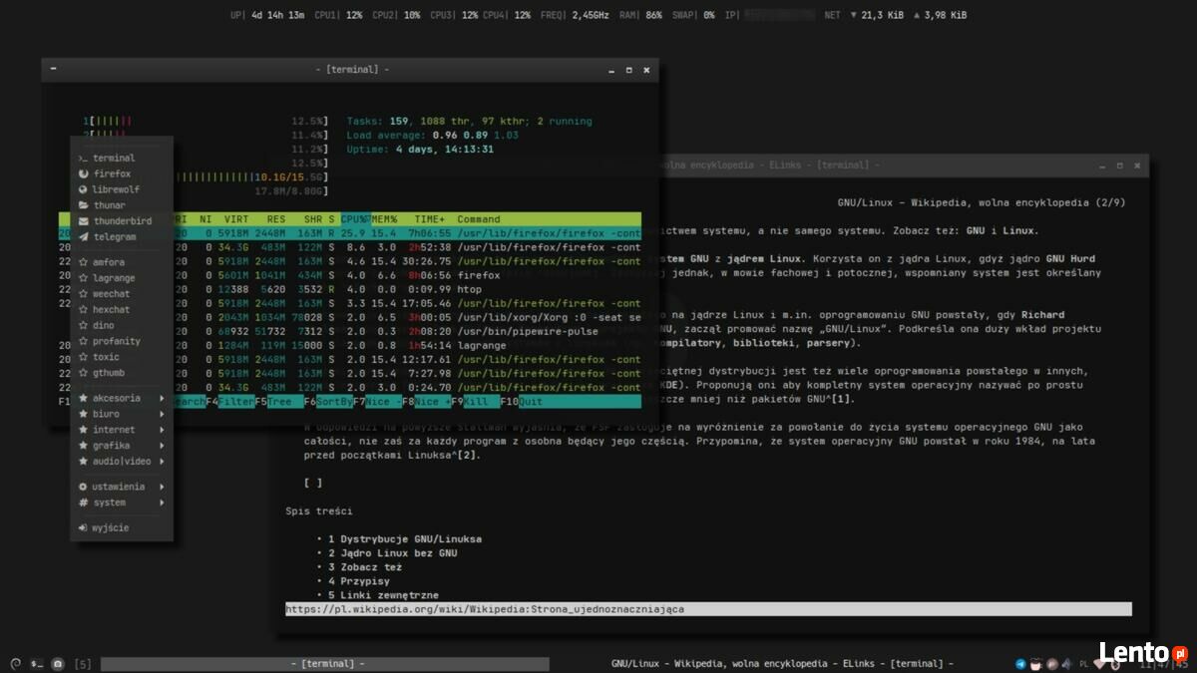Click F4 Filter in htop footer
The width and height of the screenshot is (1197, 673).
coord(229,401)
